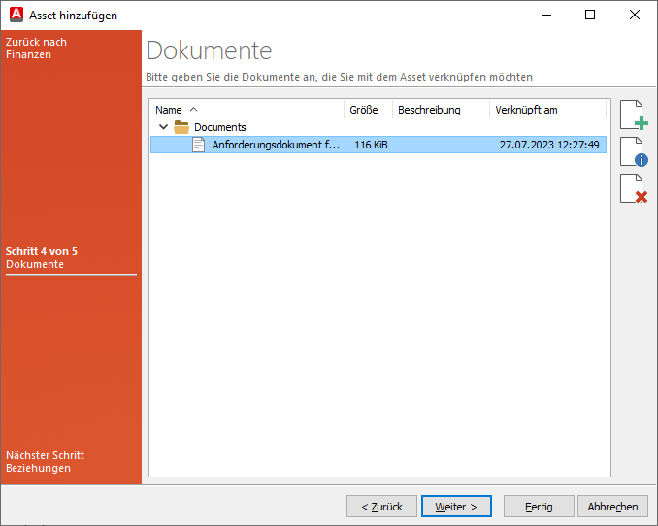This screenshot has width=658, height=526.
Task: Sort by the Größe column header
Action: click(368, 110)
